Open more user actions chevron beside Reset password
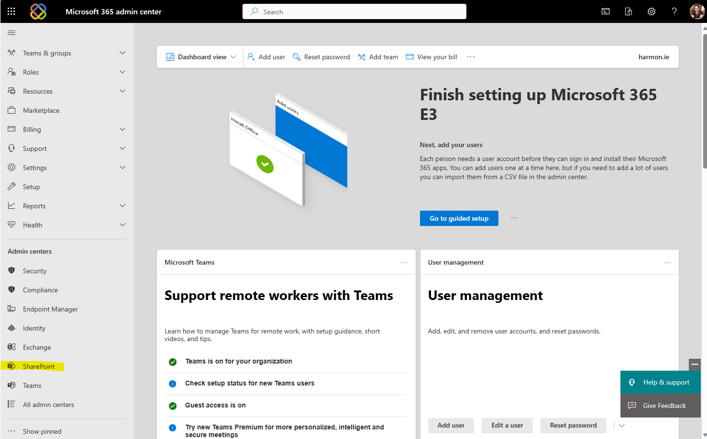This screenshot has height=439, width=707. (x=622, y=426)
